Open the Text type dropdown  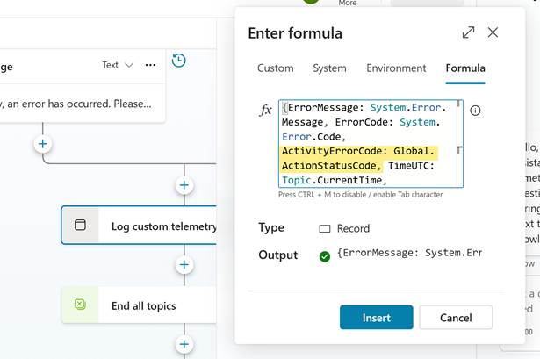[118, 65]
